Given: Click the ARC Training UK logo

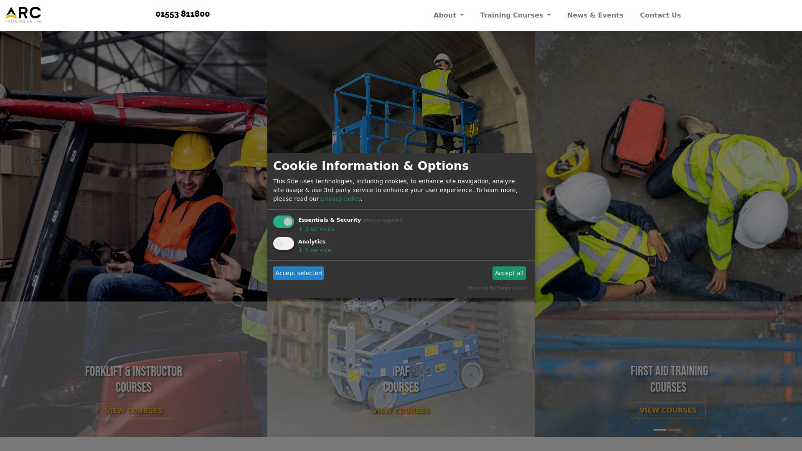Looking at the screenshot, I should click(x=23, y=14).
